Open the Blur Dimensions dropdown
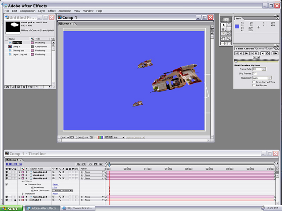 click(x=63, y=190)
